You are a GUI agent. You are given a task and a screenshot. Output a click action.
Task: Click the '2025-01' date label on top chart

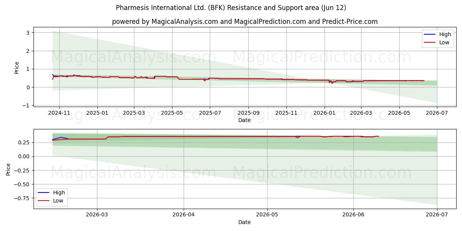(x=97, y=113)
